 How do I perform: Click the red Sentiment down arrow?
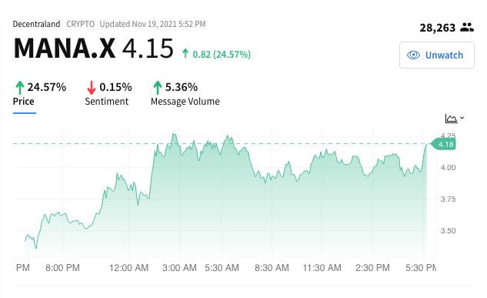[92, 87]
